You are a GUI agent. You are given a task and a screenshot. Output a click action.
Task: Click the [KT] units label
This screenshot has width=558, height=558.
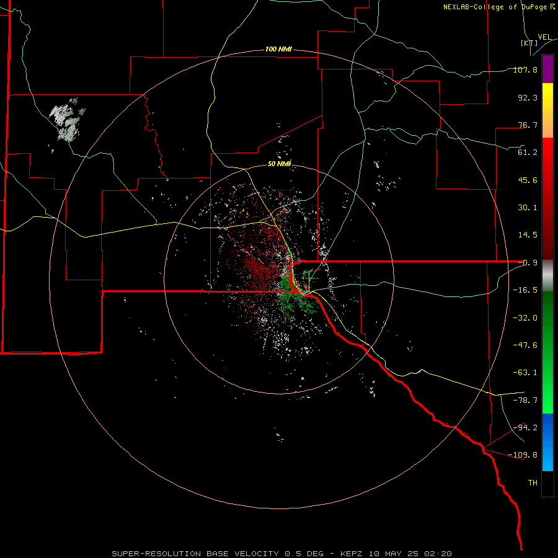point(529,43)
